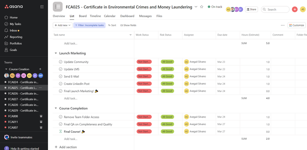
Task: Switch to the Board tab
Action: (83, 16)
